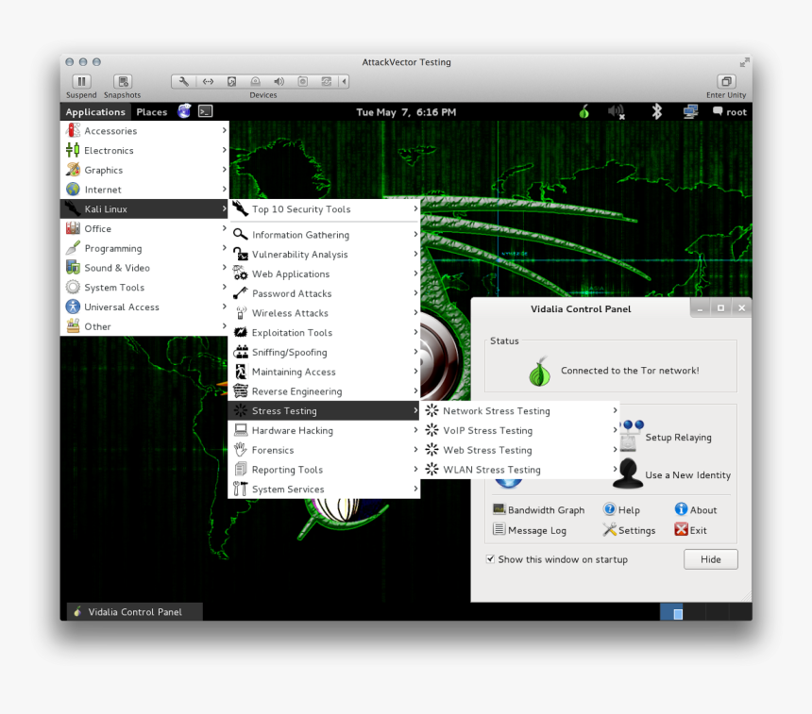Expand Information Gathering submenu
Screen dimensions: 812x714
(415, 234)
